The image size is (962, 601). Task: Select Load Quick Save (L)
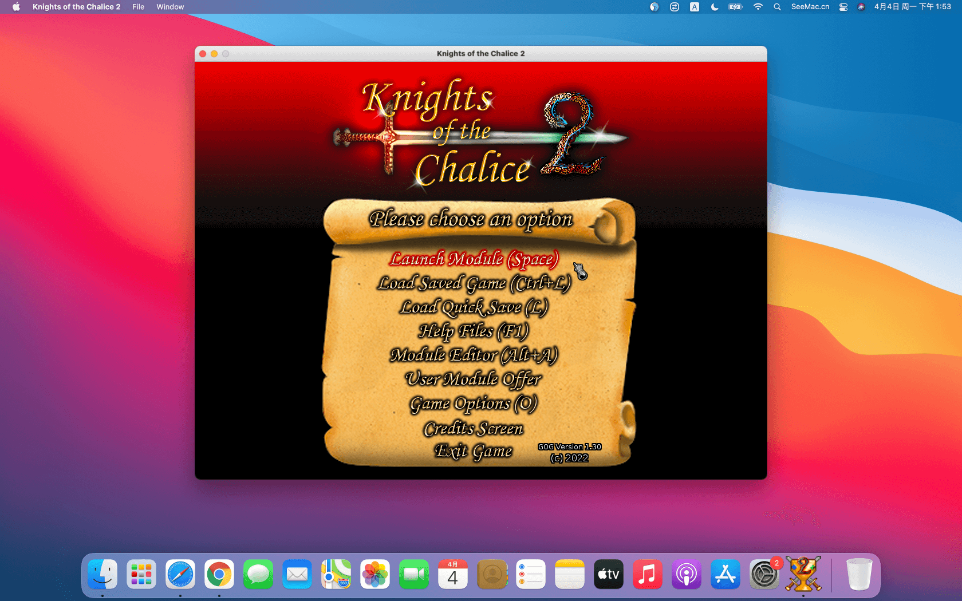pyautogui.click(x=474, y=307)
